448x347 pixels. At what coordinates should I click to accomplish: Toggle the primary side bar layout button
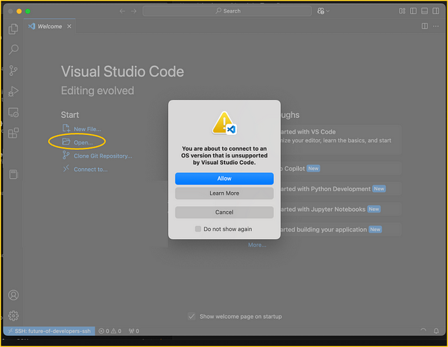[x=413, y=11]
